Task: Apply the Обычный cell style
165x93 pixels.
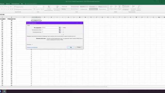Action: pyautogui.click(x=66, y=7)
